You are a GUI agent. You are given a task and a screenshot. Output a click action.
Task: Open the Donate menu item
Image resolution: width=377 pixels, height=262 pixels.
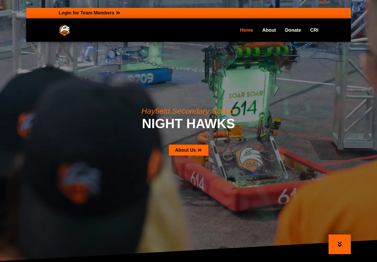click(293, 30)
